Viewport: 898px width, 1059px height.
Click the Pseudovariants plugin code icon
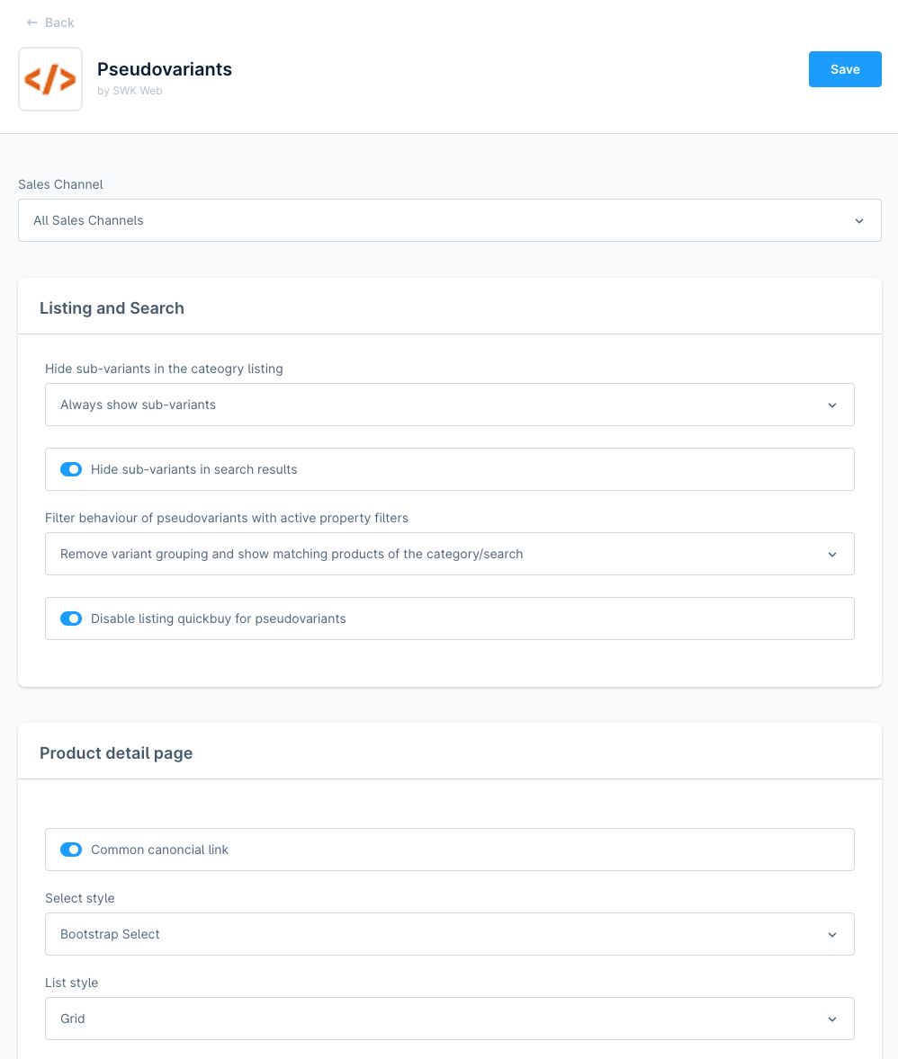click(x=50, y=79)
